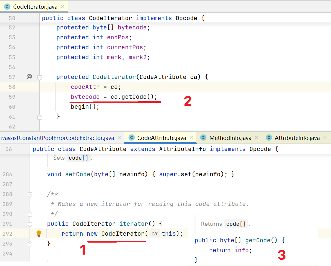Click 'new CodeIterator' on line 292
The height and width of the screenshot is (266, 331).
[115, 234]
